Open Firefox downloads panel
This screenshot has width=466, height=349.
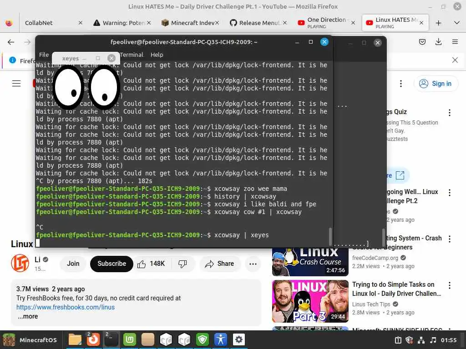438,42
